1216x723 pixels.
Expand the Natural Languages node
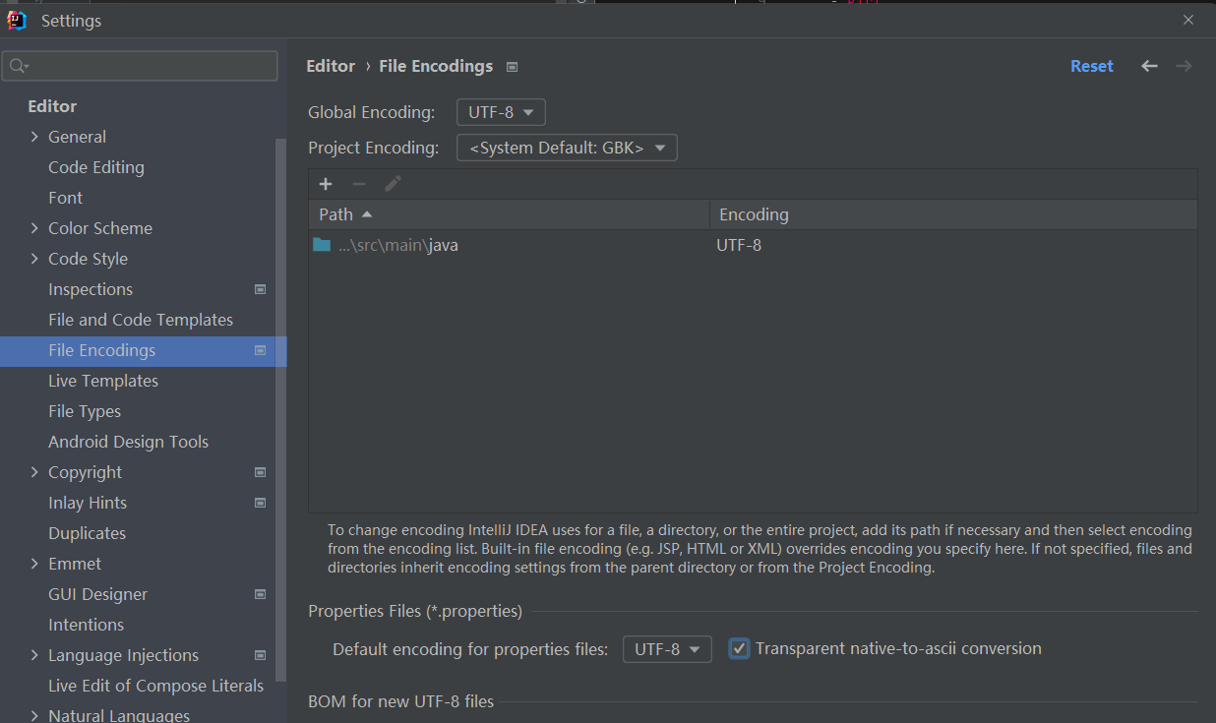coord(34,715)
